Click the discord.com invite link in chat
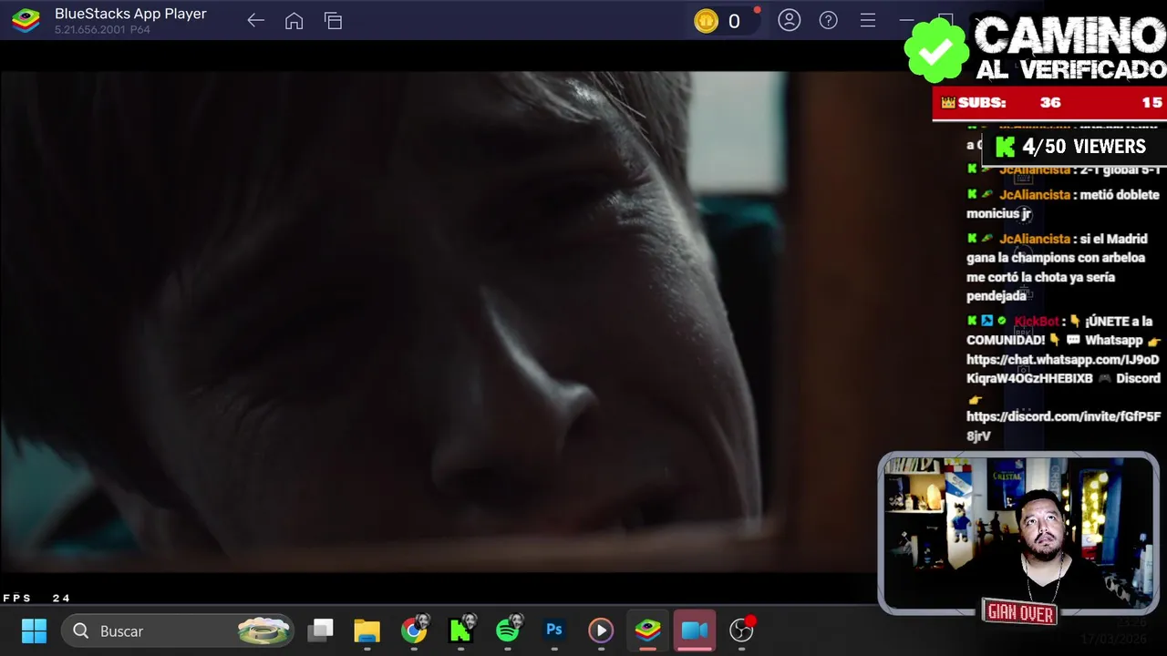This screenshot has width=1167, height=656. click(x=1064, y=426)
